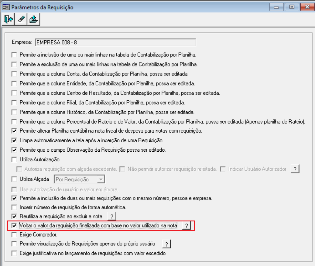This screenshot has width=315, height=266.
Task: Uncheck Limpa automaticamente a tela option
Action: pyautogui.click(x=14, y=140)
